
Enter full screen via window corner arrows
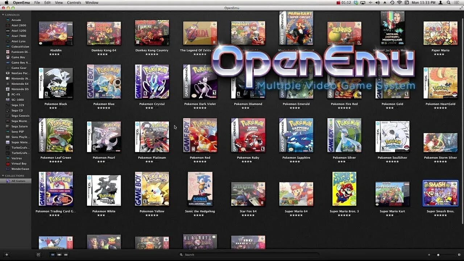(460, 8)
